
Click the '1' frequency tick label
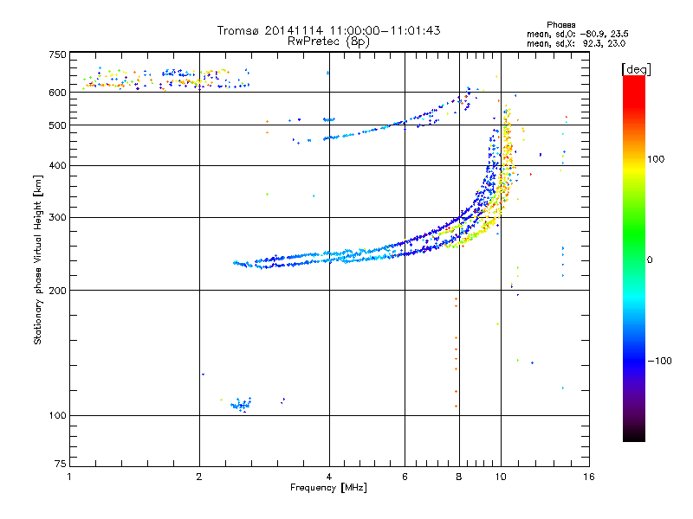[x=69, y=477]
